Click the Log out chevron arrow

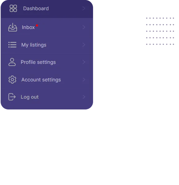click(84, 97)
